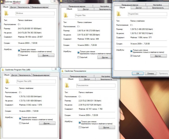Click 'Файлов: 99 159; папок: 20 607' text
This screenshot has width=169, height=139.
pos(30,37)
